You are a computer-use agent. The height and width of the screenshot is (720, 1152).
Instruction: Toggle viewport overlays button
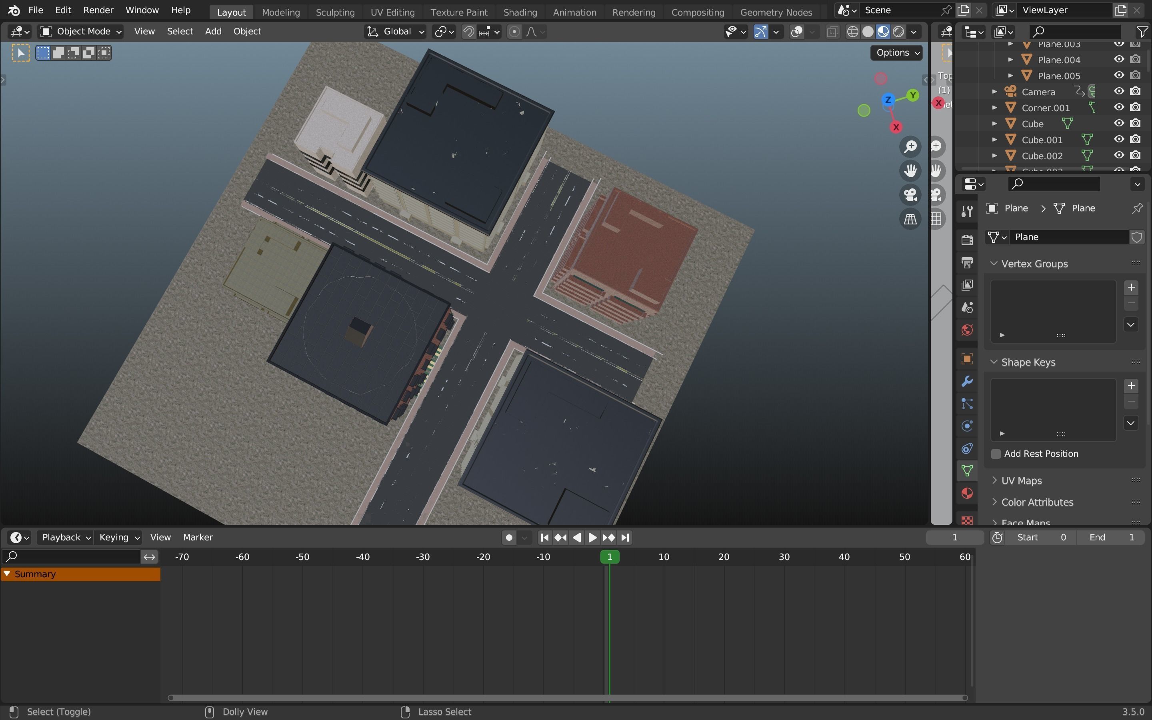796,32
